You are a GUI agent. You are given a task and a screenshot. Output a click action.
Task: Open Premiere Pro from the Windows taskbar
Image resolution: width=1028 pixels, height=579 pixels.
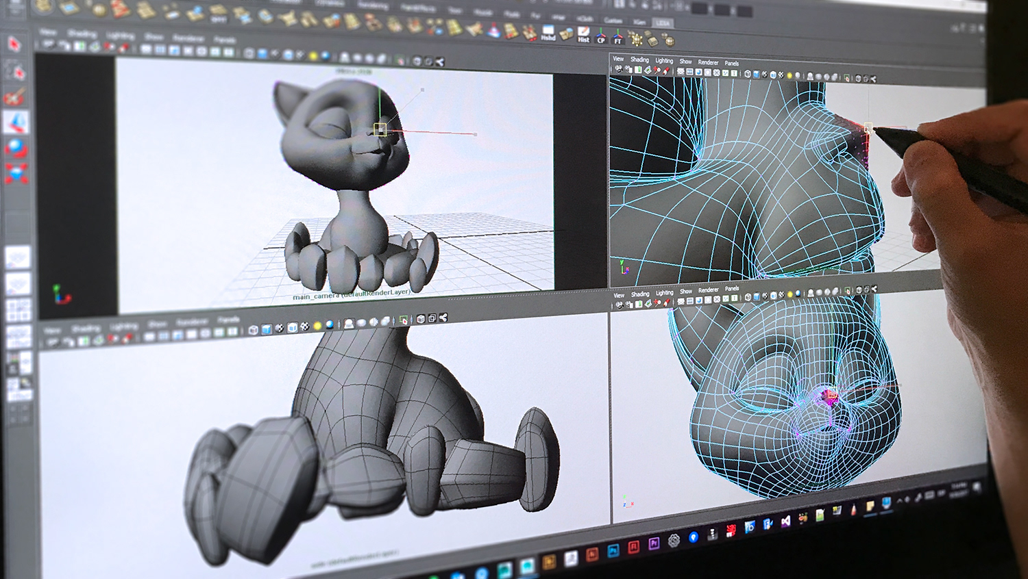pyautogui.click(x=654, y=543)
